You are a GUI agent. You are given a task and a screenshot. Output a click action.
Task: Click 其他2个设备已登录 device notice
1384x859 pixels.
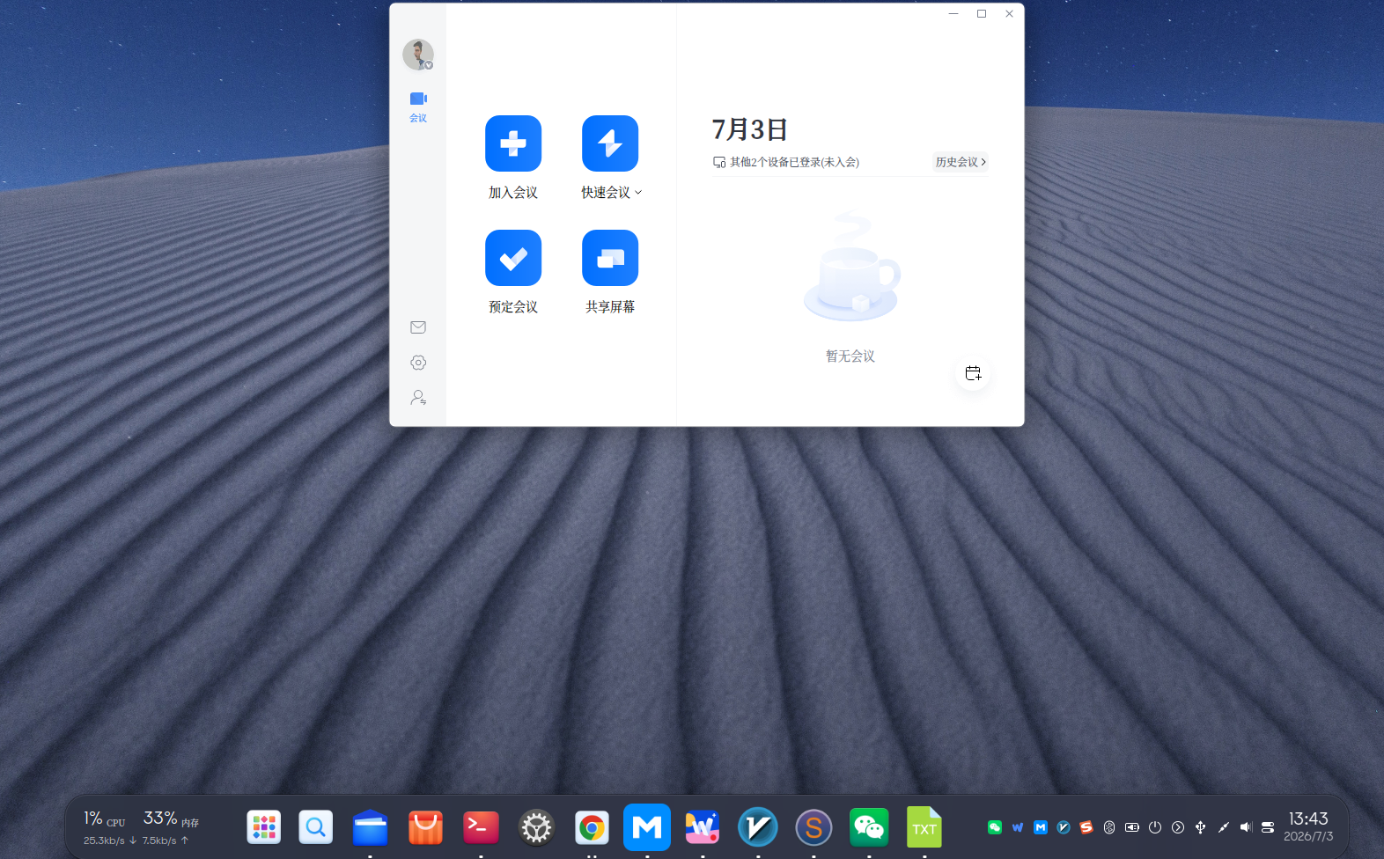coord(786,162)
